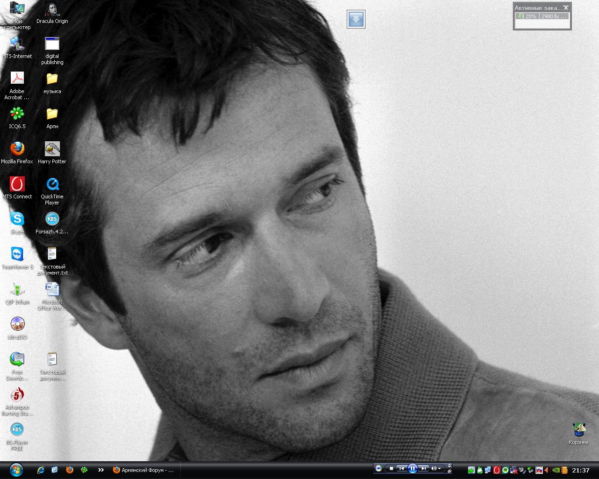Open the Windows Start menu orb
599x479 pixels.
click(16, 470)
